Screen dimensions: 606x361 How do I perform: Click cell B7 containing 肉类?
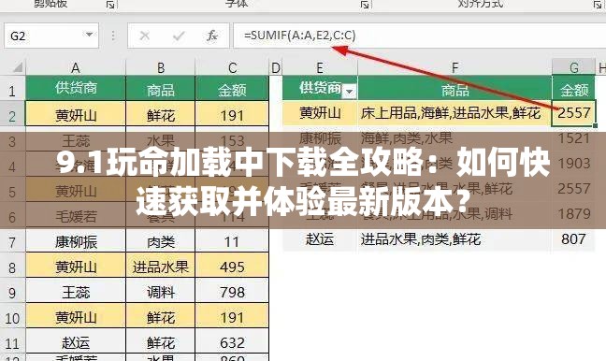[x=161, y=241]
